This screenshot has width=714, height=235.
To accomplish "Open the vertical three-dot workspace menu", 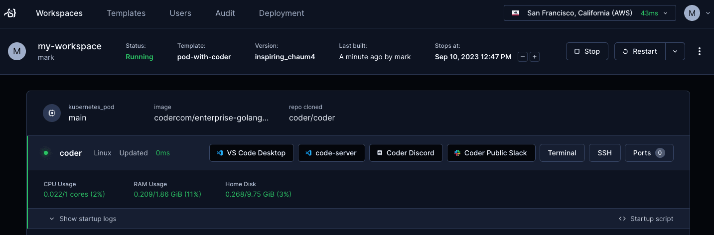I will pos(700,51).
